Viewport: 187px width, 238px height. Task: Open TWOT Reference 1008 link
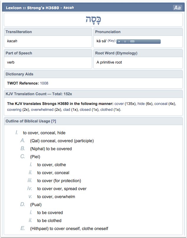[44, 83]
